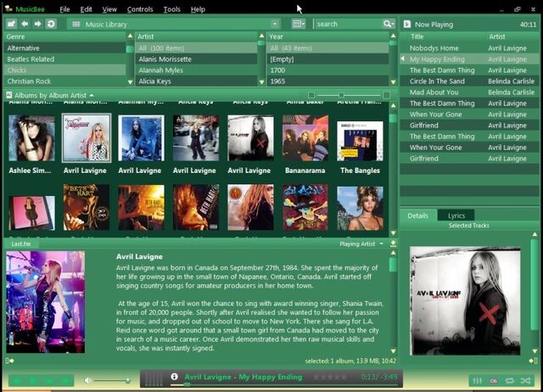Viewport: 543px width, 392px height.
Task: Go forward with the right arrow button
Action: (x=37, y=24)
